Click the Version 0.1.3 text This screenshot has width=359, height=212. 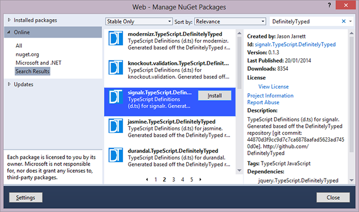(x=263, y=52)
